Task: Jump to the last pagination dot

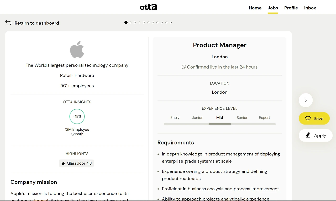Action: pos(171,23)
